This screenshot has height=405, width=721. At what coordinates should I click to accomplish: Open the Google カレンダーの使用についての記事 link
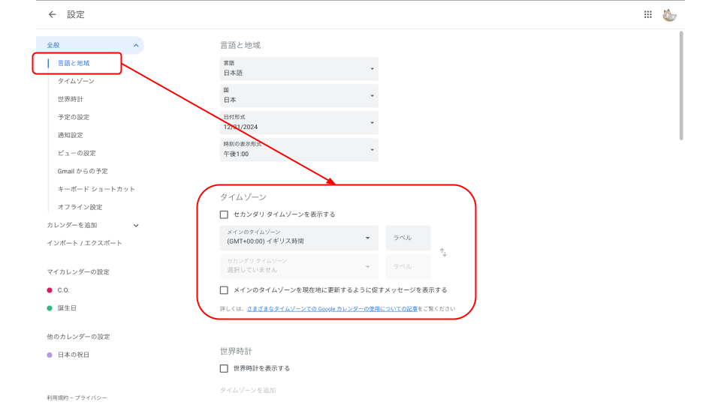332,309
